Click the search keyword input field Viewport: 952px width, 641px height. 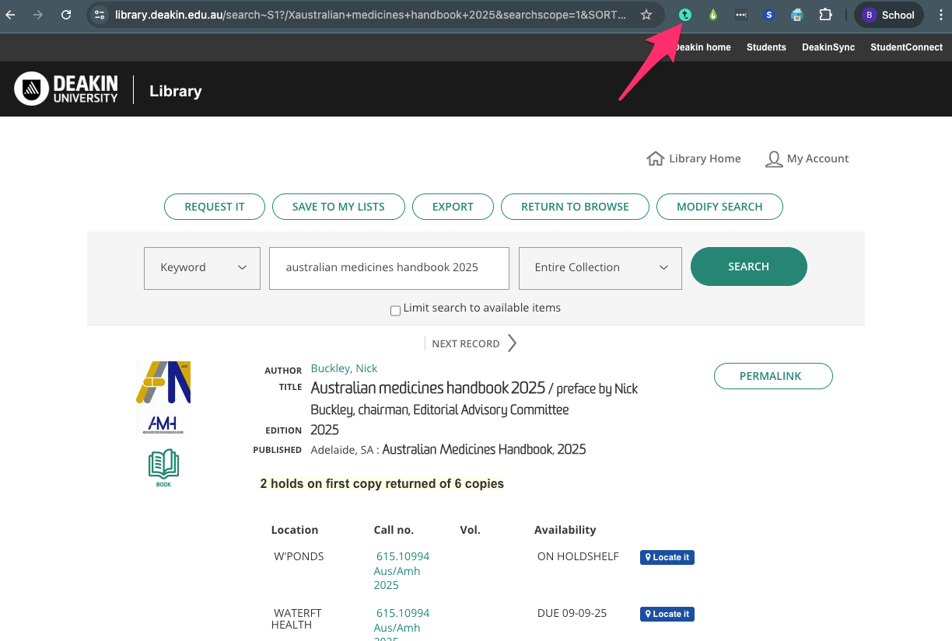click(x=389, y=268)
